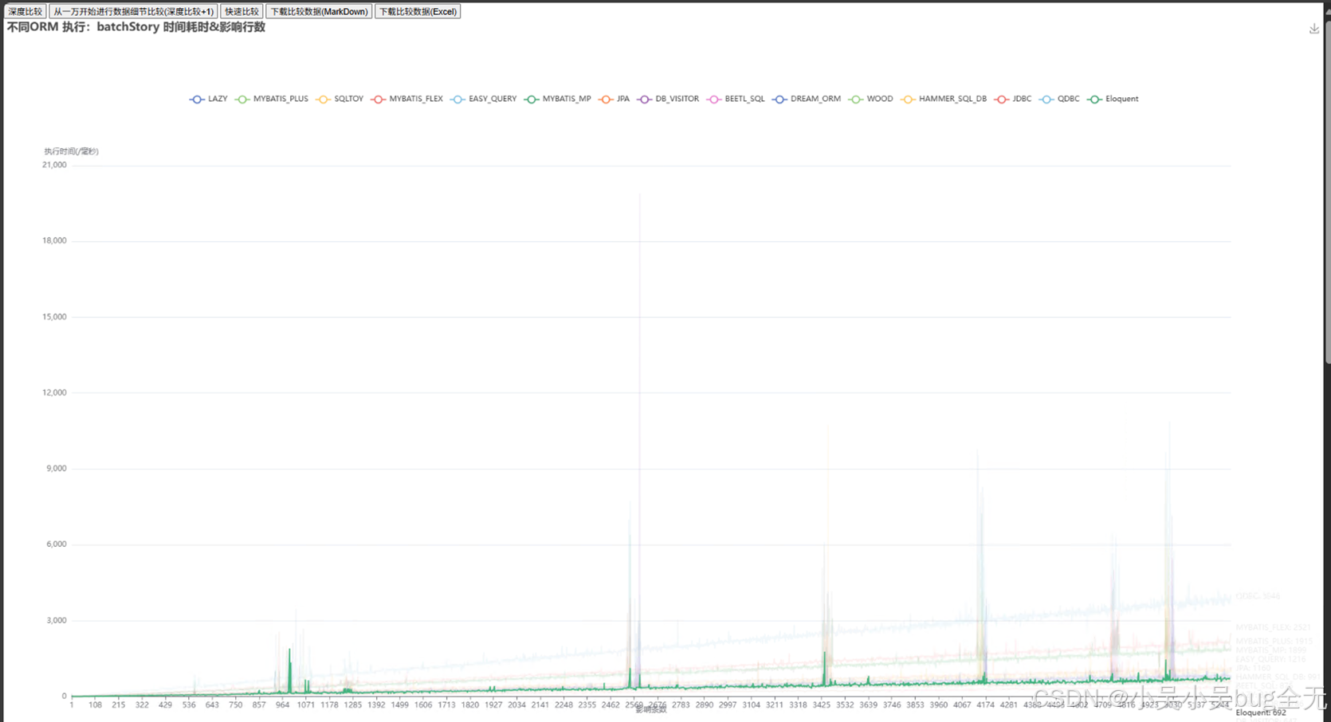
Task: Toggle the JPA legend item
Action: tap(614, 99)
